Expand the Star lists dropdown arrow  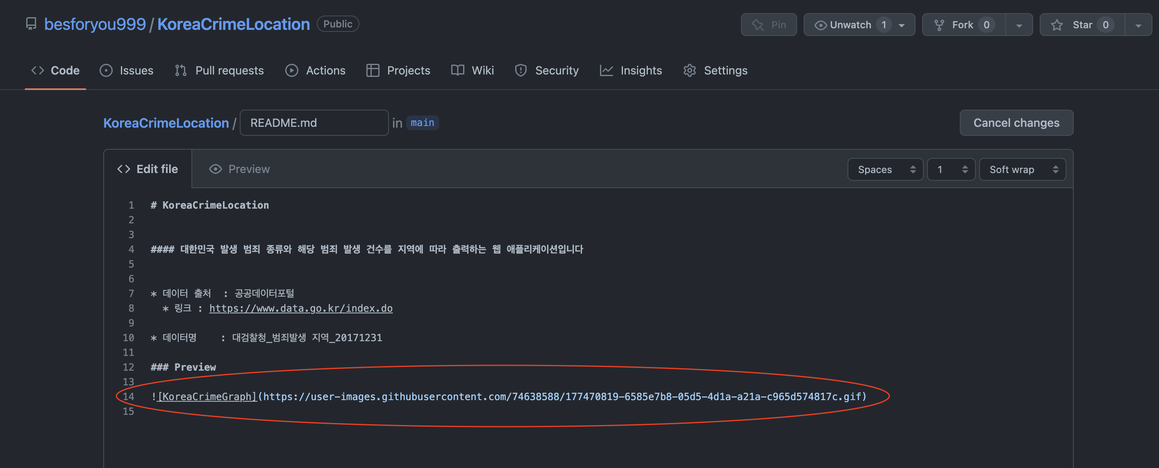[1139, 25]
